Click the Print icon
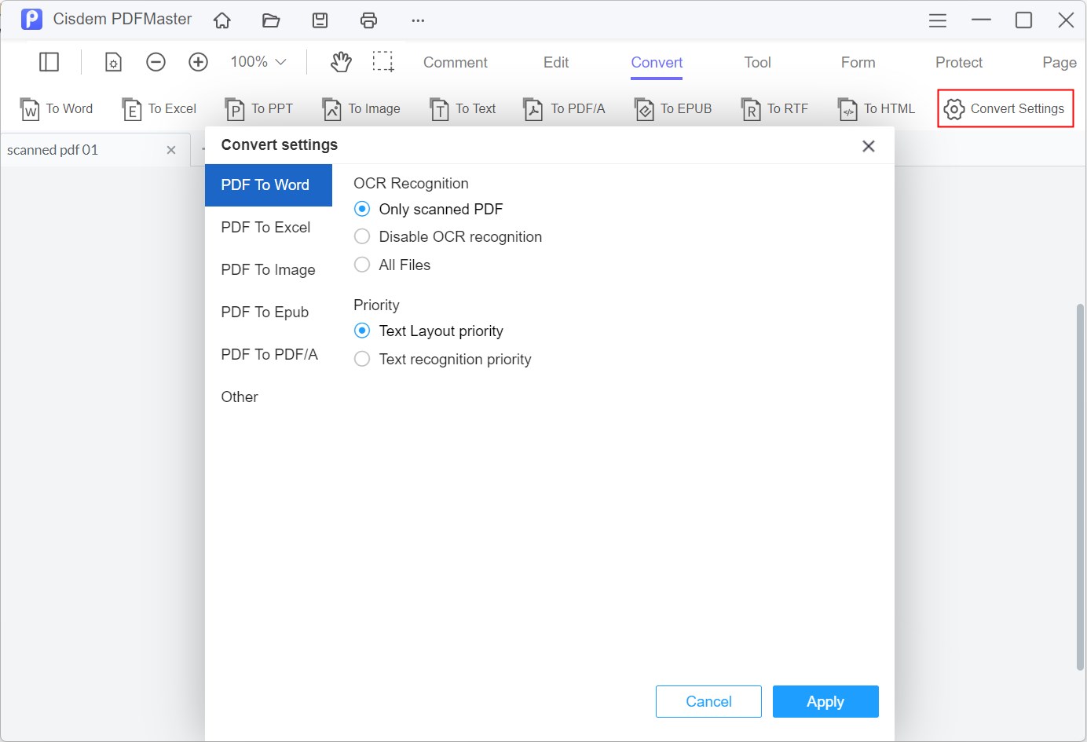 click(368, 20)
